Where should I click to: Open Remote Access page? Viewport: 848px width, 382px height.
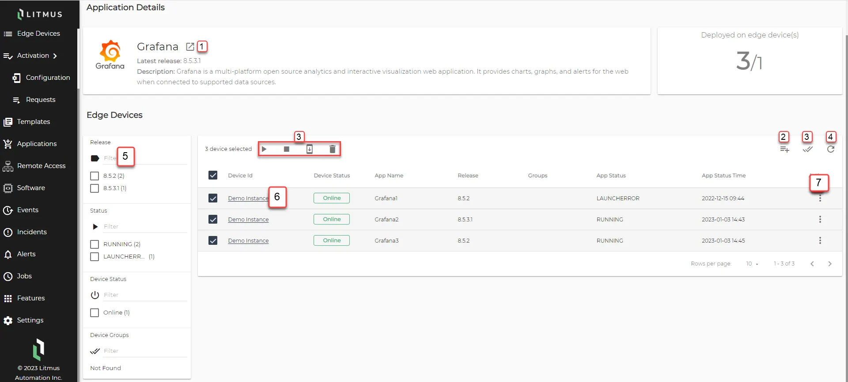tap(41, 166)
